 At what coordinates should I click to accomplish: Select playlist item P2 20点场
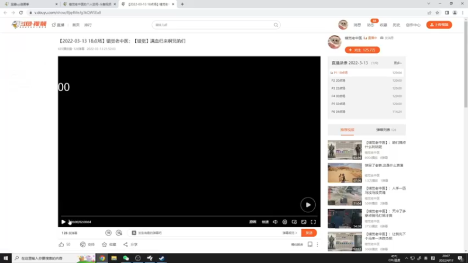[x=367, y=81]
